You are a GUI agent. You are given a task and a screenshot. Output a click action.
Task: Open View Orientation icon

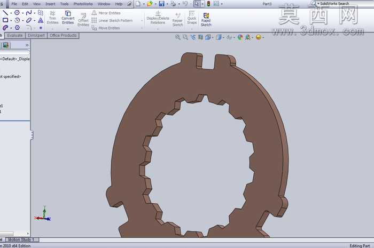[208, 37]
